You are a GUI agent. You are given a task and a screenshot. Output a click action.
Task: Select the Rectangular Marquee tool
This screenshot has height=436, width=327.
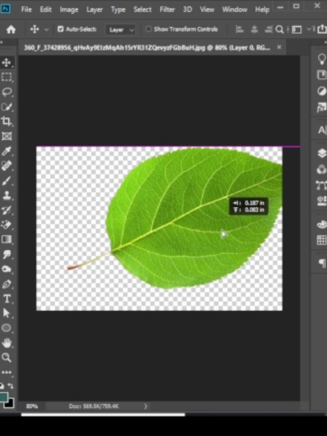pos(7,77)
